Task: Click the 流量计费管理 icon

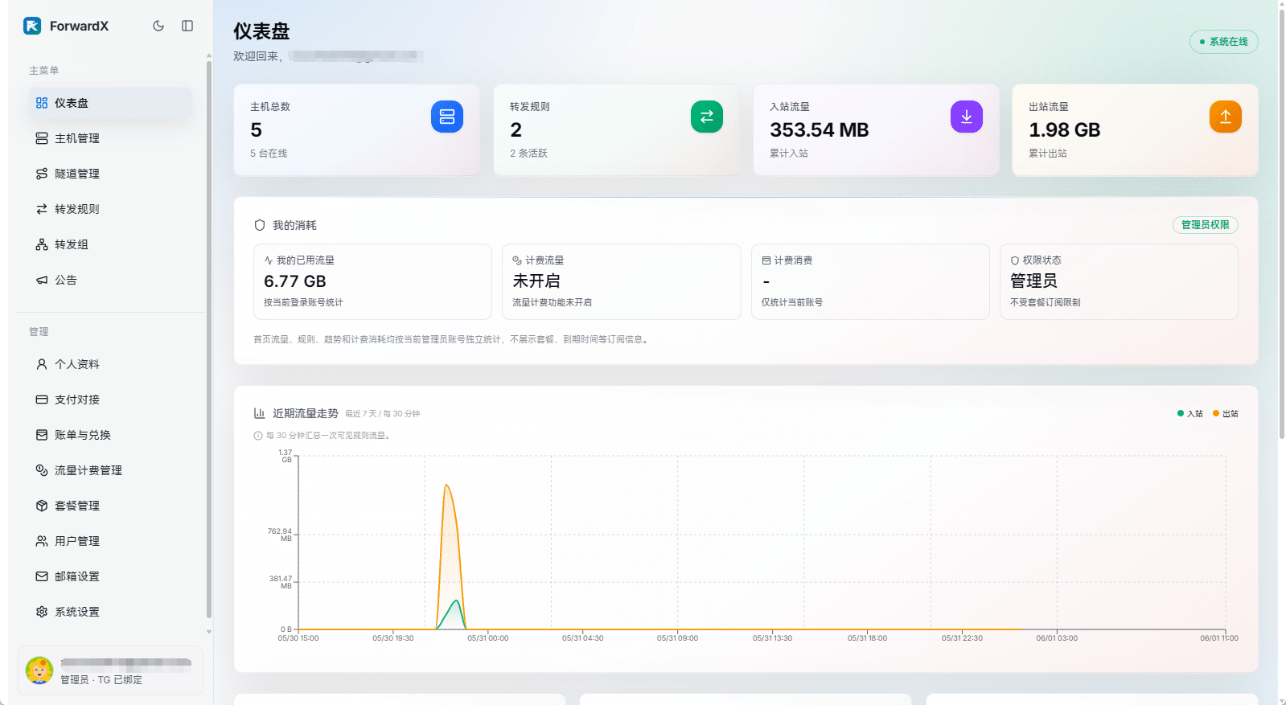Action: (42, 470)
